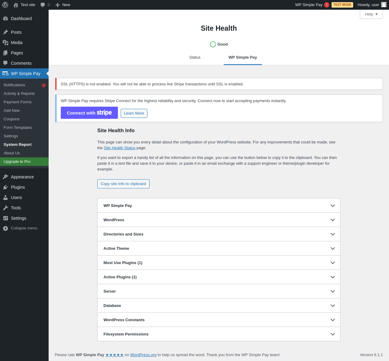Screen dimensions: 389x361
Task: Expand the Active Theme section
Action: coord(219,249)
